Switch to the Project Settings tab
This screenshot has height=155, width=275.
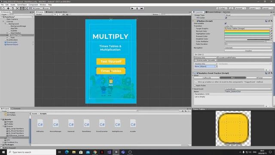tap(213, 12)
